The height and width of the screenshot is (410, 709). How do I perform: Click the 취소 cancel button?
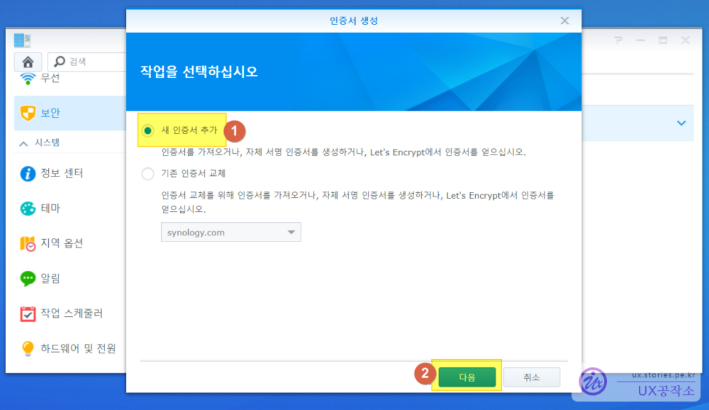tap(531, 377)
